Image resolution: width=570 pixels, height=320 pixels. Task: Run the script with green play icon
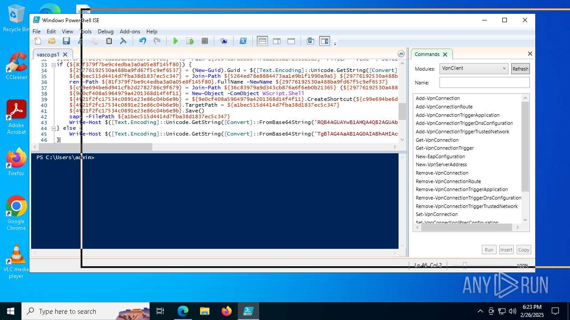click(175, 41)
